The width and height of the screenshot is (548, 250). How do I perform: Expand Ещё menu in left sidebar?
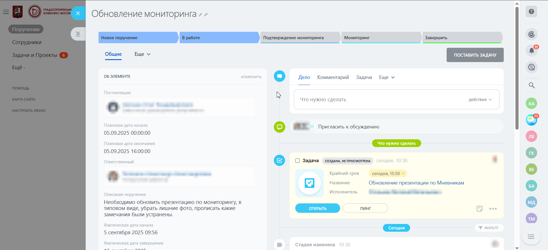pos(19,68)
